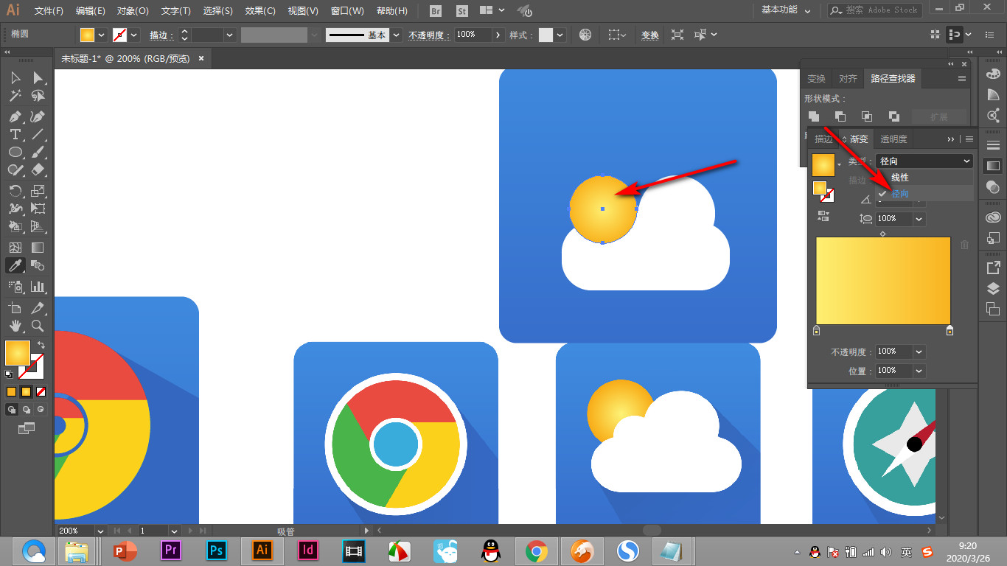Click the Recolor Artwork wheel icon

[x=585, y=35]
